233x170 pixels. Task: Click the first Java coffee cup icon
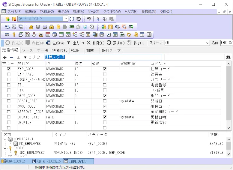coord(27,35)
